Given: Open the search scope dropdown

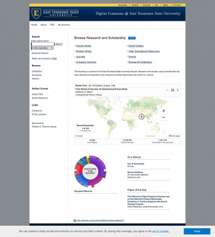Looking at the screenshot, I should tap(43, 48).
